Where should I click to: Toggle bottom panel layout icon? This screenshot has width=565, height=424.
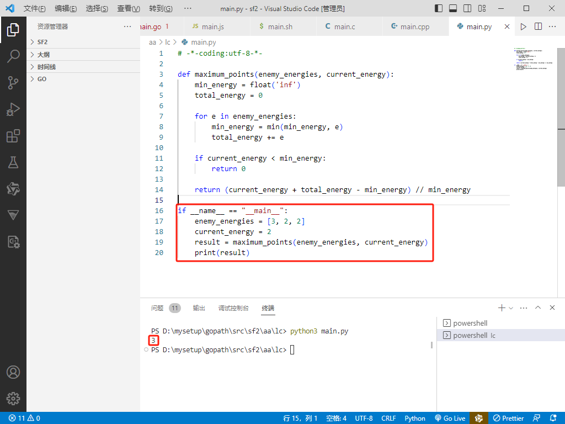pos(453,8)
